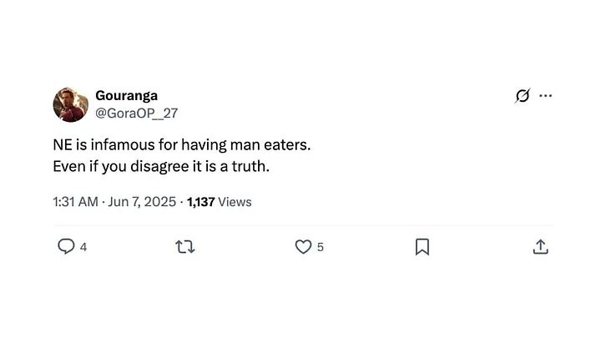Click the text 'NE is infamous for having man eaters.'
This screenshot has width=601, height=338.
point(181,145)
